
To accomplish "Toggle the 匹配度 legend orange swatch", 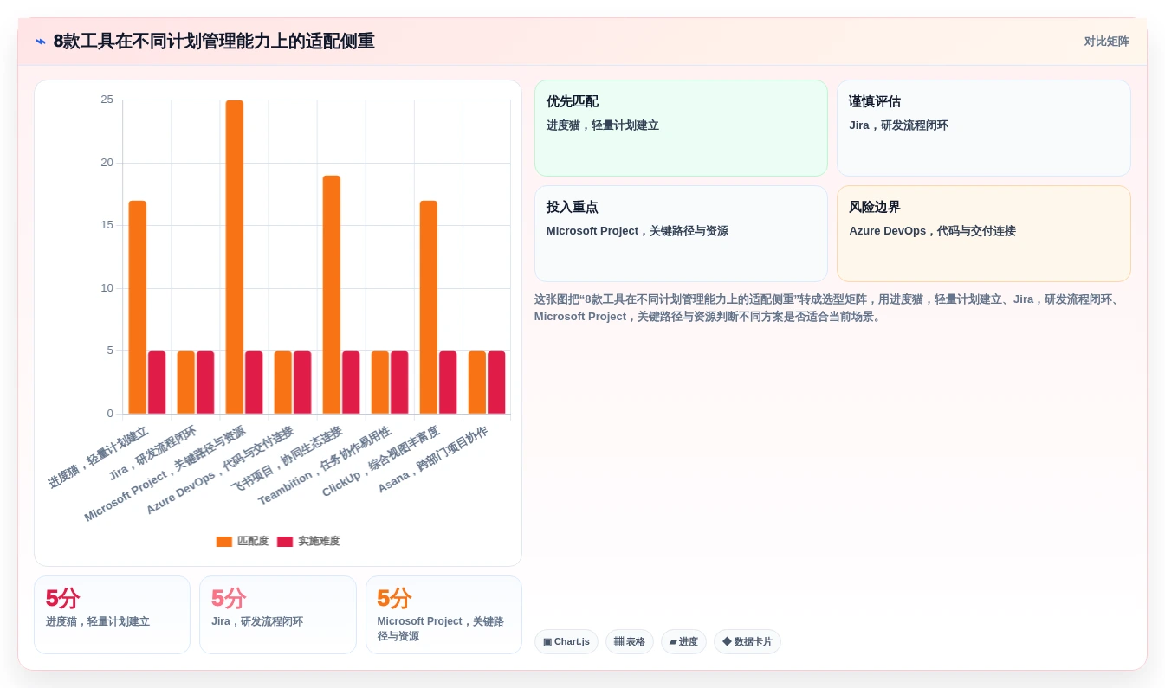I will click(x=224, y=542).
